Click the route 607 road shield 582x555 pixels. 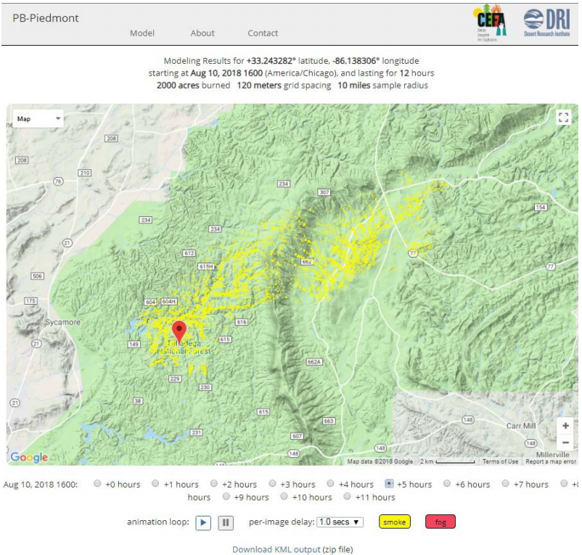pos(297,436)
